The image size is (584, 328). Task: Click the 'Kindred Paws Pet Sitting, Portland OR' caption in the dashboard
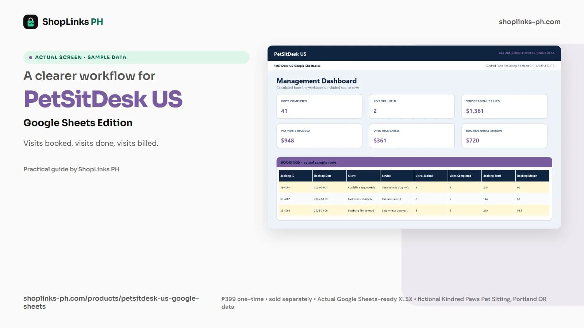(520, 66)
